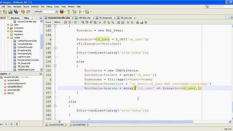Open the Navigate menu
233x131 pixels.
tap(17, 7)
